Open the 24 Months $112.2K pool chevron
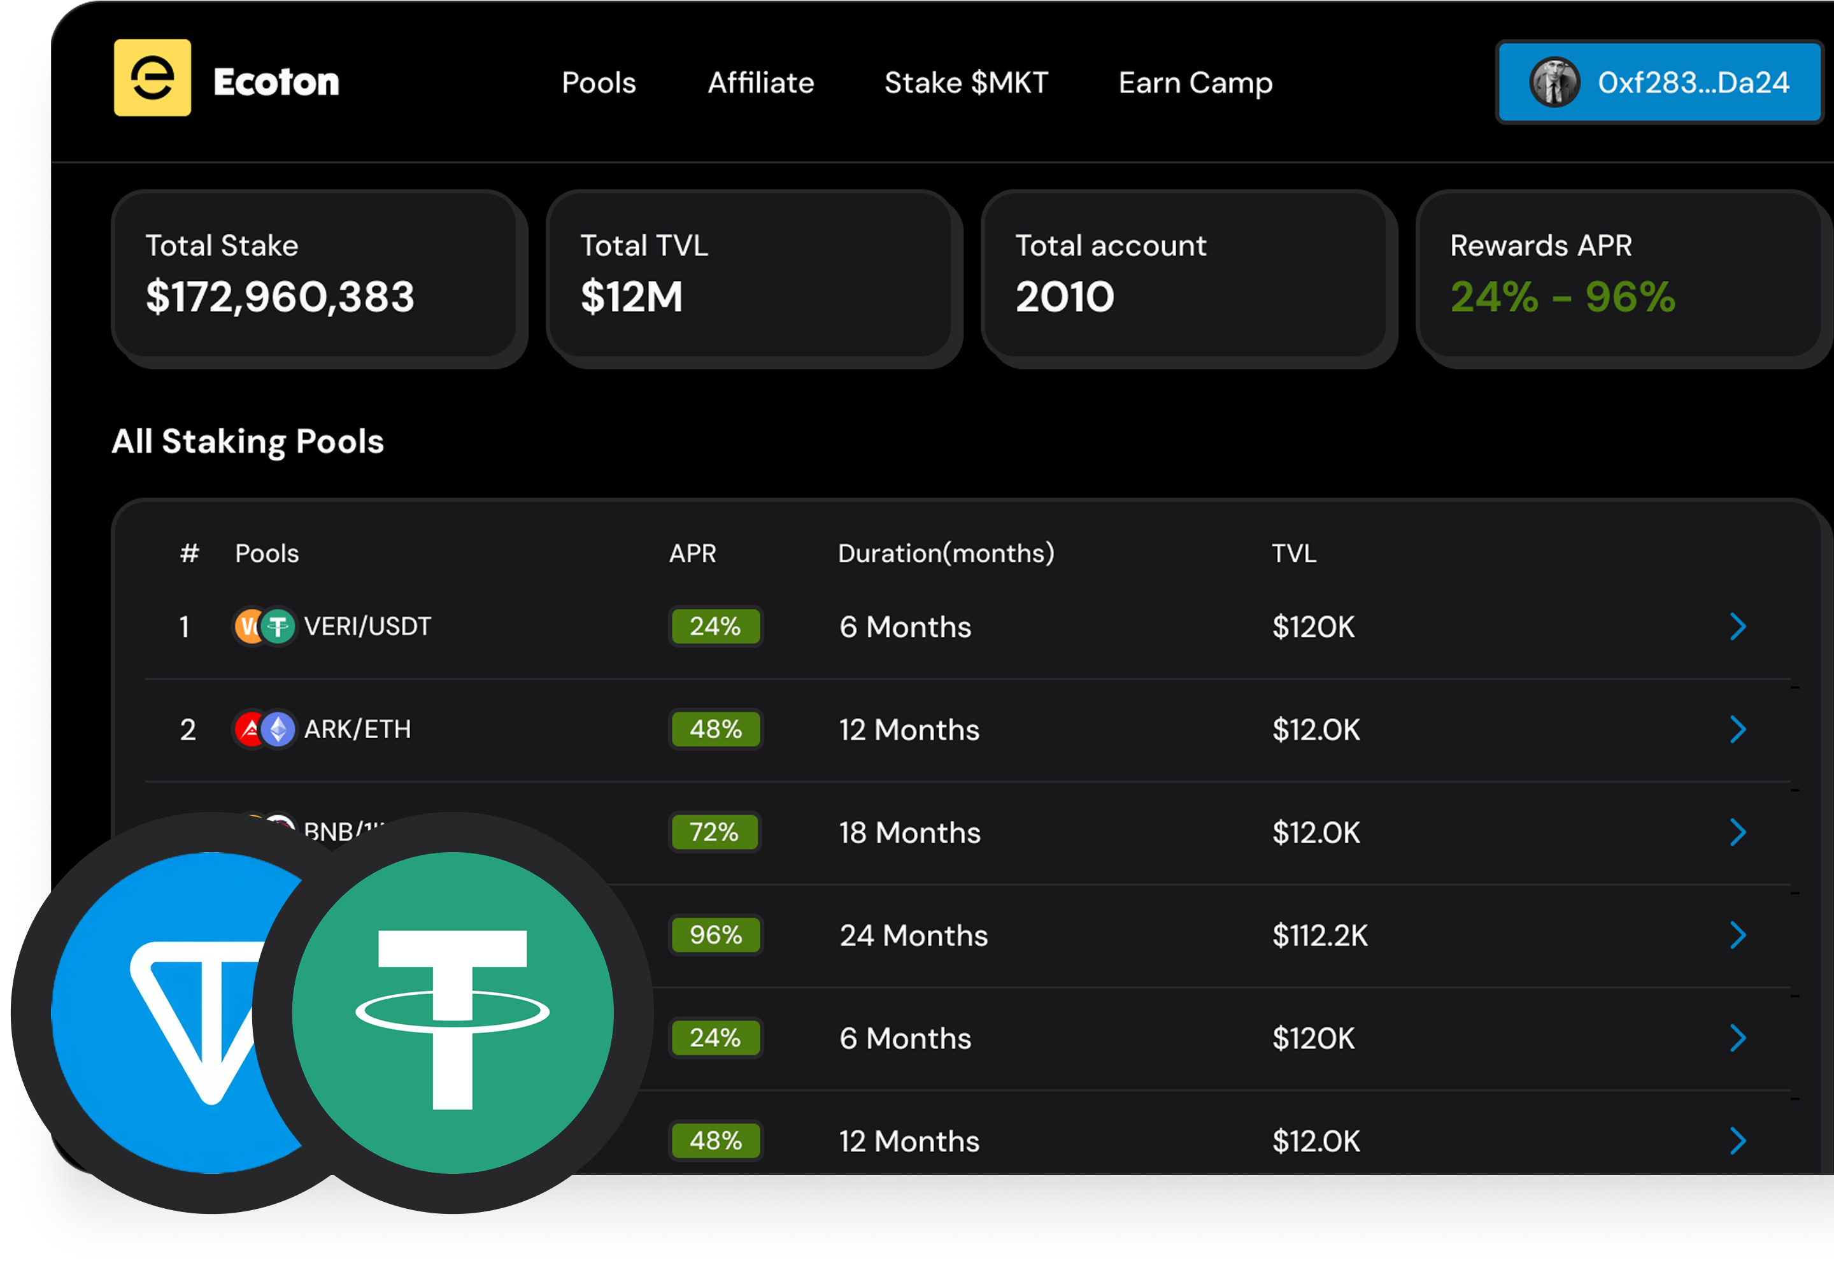Screen dimensions: 1834x1277 [x=1737, y=935]
